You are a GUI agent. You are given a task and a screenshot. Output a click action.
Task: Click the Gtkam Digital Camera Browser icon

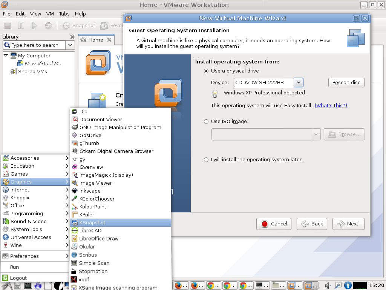[75, 151]
